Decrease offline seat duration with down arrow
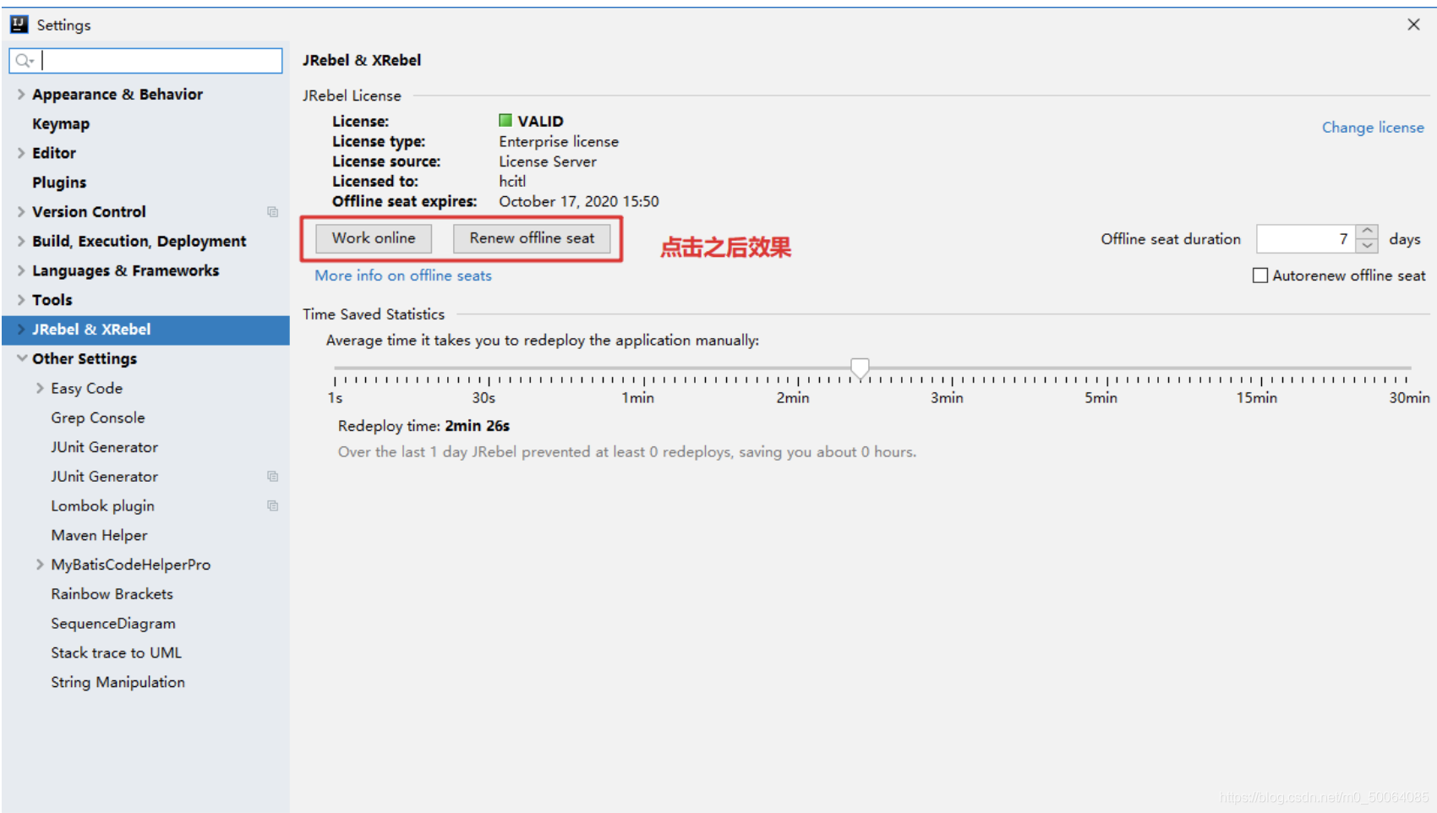 1367,246
